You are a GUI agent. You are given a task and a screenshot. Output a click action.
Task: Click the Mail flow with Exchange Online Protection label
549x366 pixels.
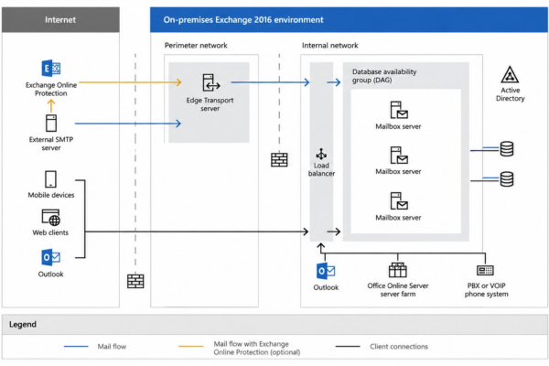click(x=257, y=348)
